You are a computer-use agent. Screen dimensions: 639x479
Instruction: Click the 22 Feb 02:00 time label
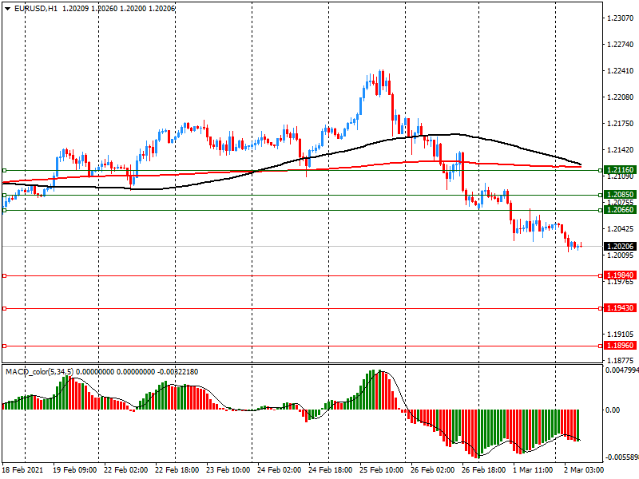click(x=126, y=470)
